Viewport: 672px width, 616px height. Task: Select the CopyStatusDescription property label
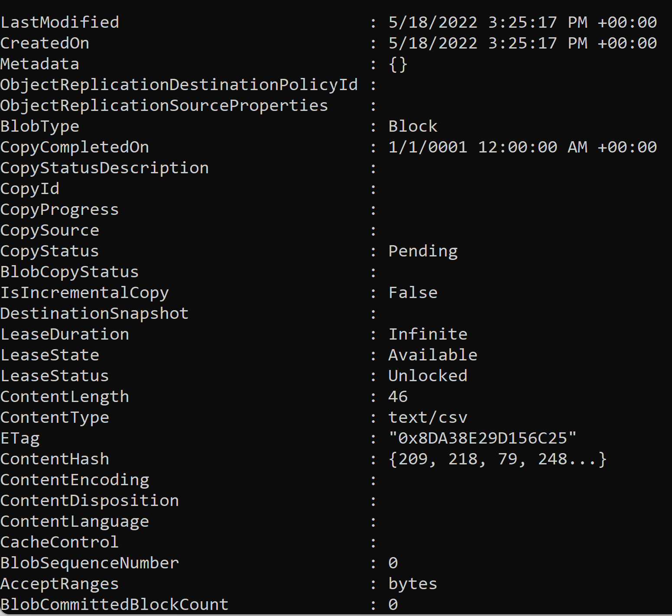pos(104,169)
